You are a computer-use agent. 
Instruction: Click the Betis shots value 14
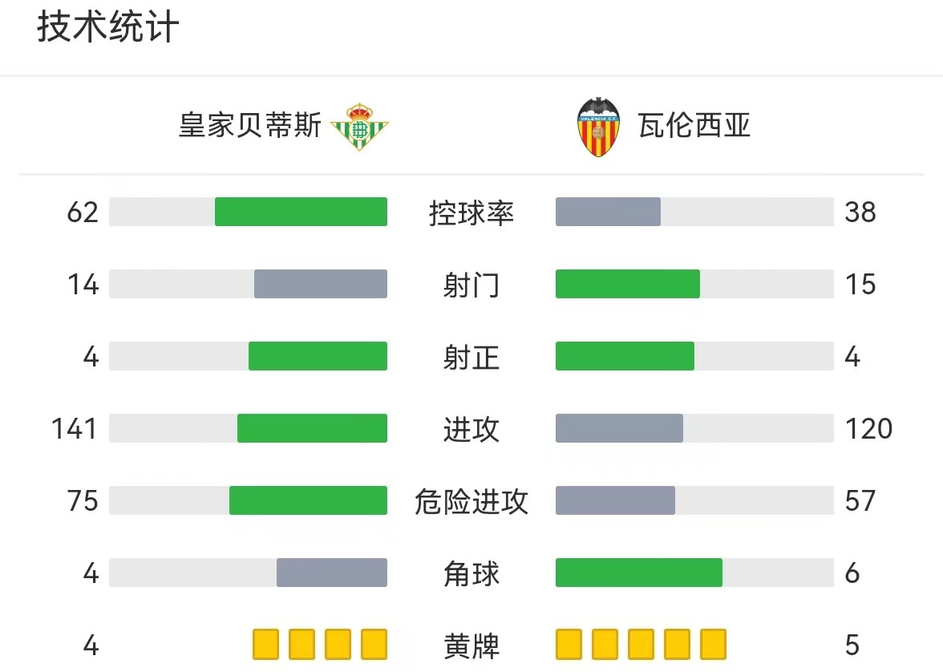pyautogui.click(x=83, y=285)
